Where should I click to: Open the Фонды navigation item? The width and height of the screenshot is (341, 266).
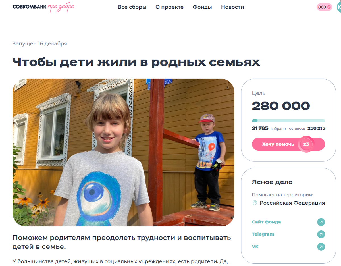pyautogui.click(x=202, y=7)
